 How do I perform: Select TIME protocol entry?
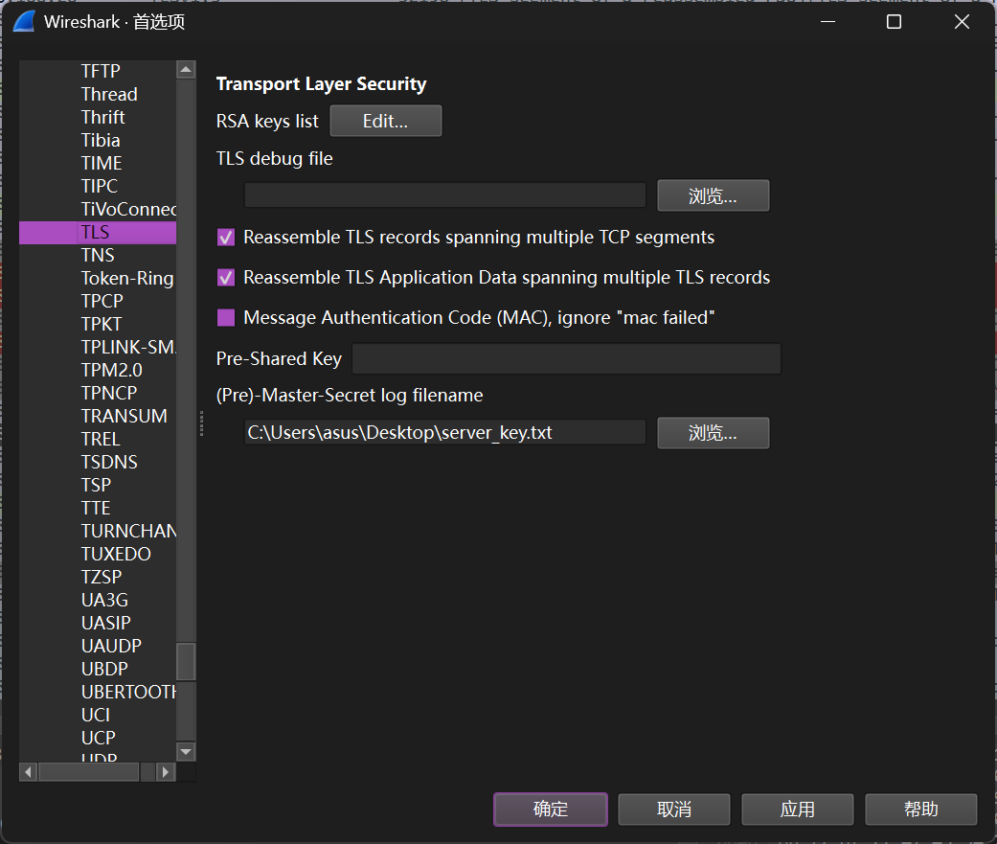[102, 163]
